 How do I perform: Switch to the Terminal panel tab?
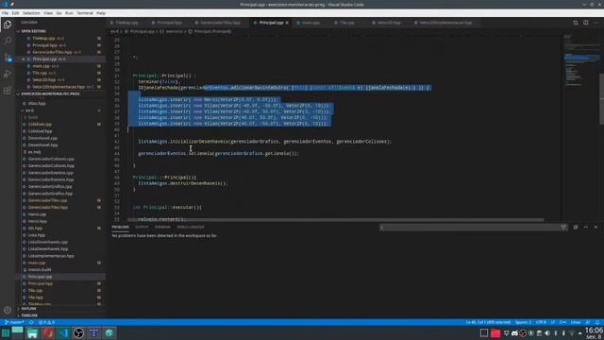(162, 227)
